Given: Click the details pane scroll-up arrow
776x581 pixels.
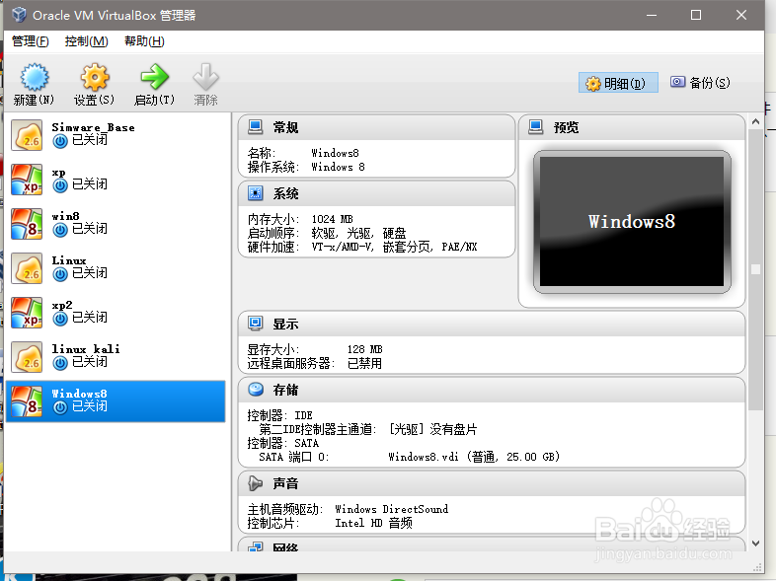Looking at the screenshot, I should 755,121.
